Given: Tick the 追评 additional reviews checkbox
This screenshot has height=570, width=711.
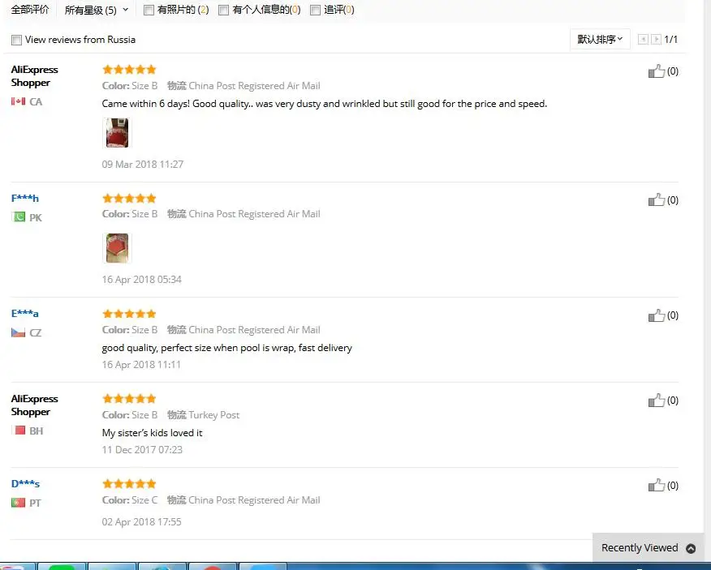Looking at the screenshot, I should click(x=315, y=10).
